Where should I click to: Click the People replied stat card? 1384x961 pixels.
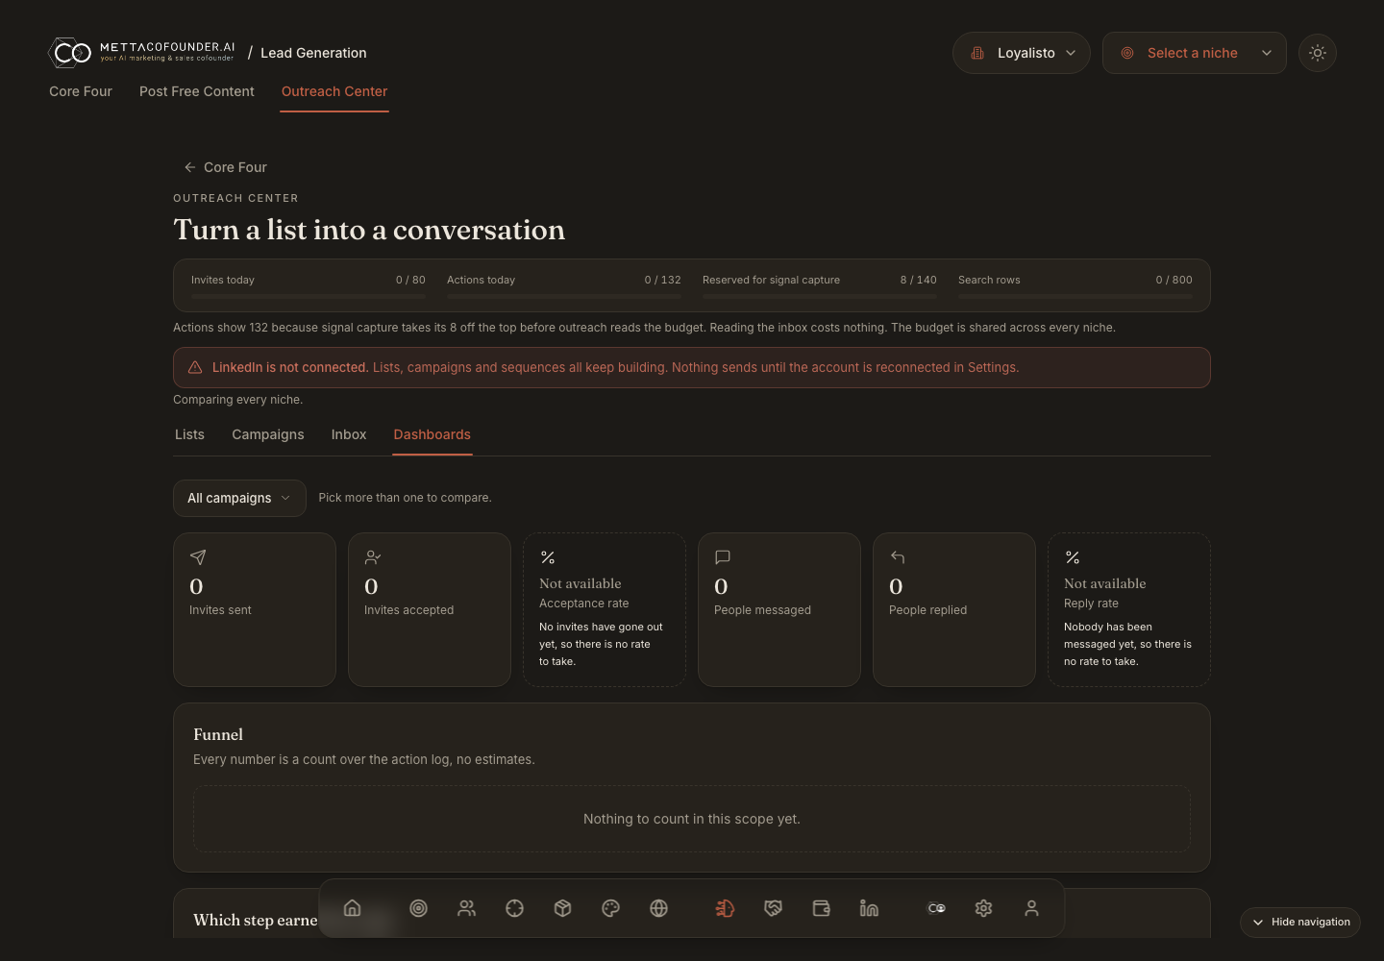pos(954,609)
